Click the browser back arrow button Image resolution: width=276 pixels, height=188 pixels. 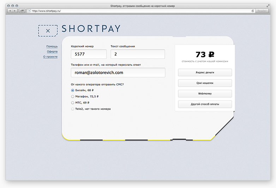click(x=10, y=11)
